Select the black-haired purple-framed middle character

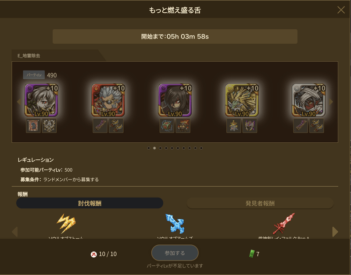tap(175, 100)
